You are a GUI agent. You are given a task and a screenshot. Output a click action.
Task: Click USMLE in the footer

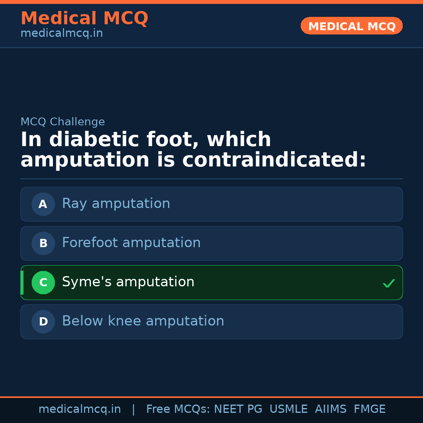(x=288, y=409)
